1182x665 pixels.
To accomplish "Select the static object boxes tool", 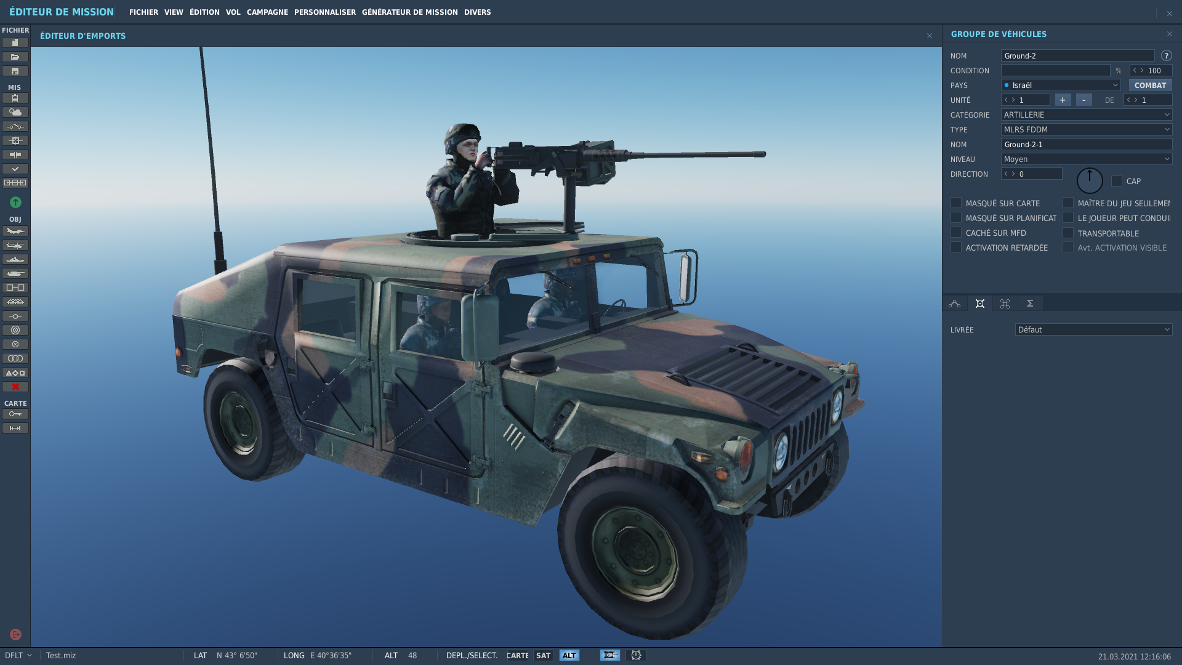I will pos(15,288).
